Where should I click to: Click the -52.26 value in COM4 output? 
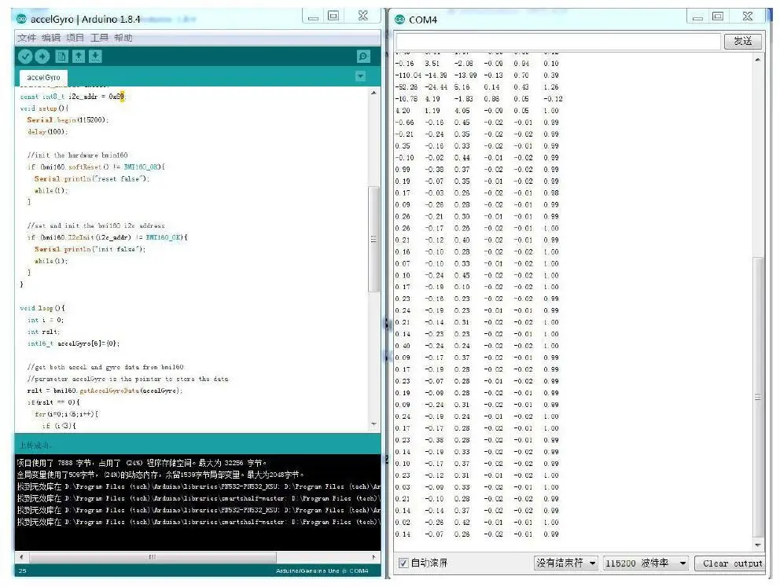pyautogui.click(x=406, y=87)
